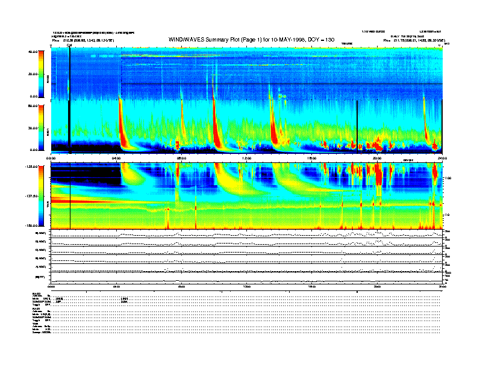Click the TNR header in the status table
Image resolution: width=477 pixels, height=368 pixels.
[35, 324]
